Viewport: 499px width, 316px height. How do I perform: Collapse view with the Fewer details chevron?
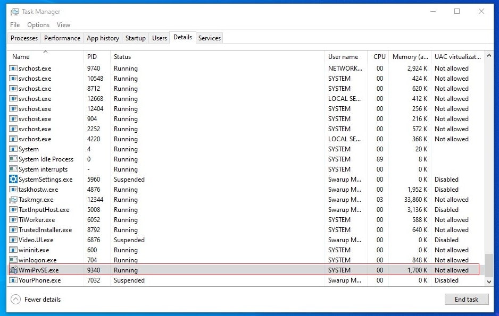pyautogui.click(x=15, y=299)
